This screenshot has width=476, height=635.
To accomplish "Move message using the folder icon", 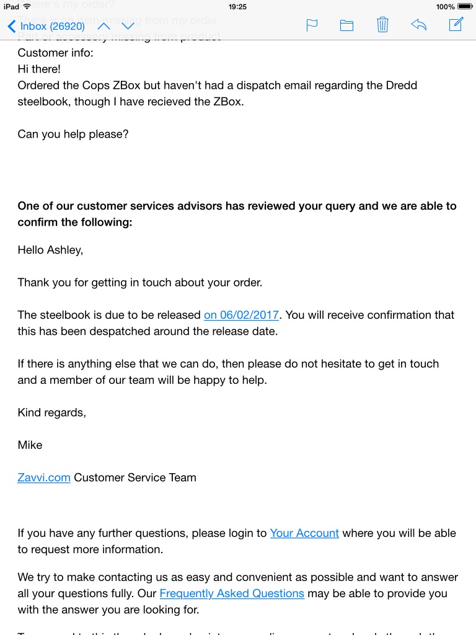I will [x=346, y=25].
